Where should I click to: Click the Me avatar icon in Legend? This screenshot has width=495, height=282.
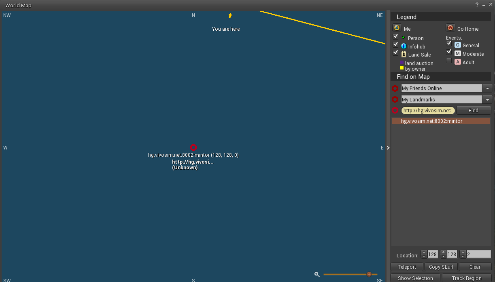click(397, 27)
